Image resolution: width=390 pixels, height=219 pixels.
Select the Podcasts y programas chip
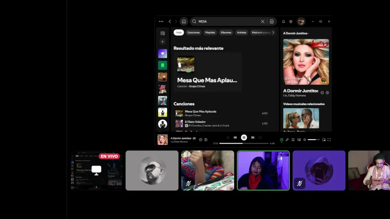pos(261,33)
